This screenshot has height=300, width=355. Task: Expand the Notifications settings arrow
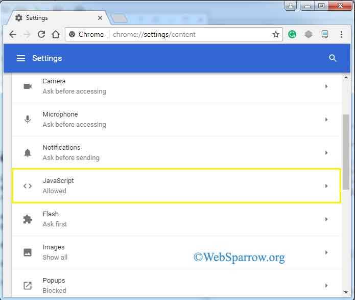[x=326, y=153]
